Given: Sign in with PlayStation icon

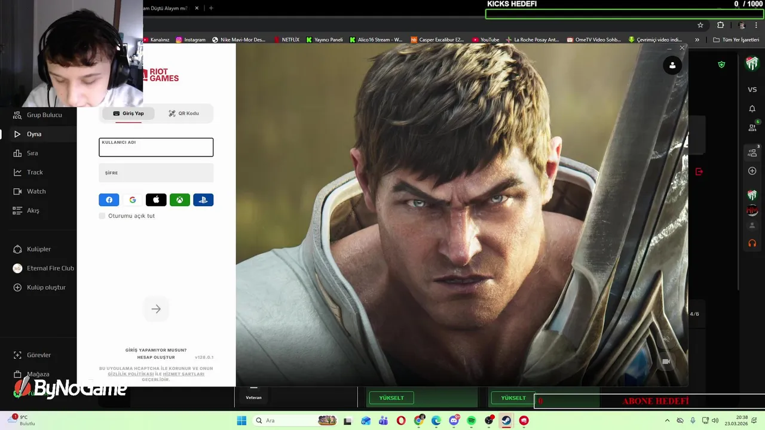Looking at the screenshot, I should (203, 200).
